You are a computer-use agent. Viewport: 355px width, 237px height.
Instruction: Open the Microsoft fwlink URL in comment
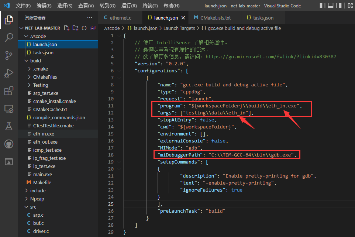click(271, 56)
